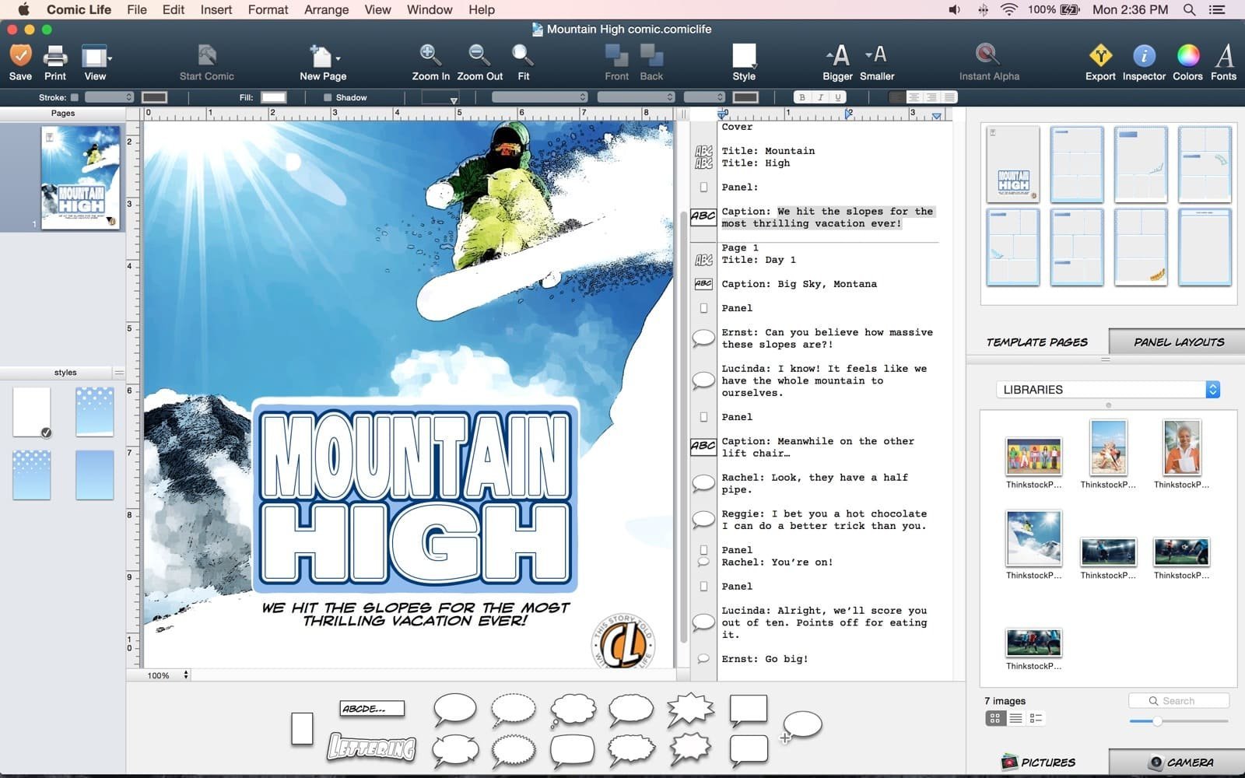
Task: Open the Inspector panel
Action: coord(1143,56)
